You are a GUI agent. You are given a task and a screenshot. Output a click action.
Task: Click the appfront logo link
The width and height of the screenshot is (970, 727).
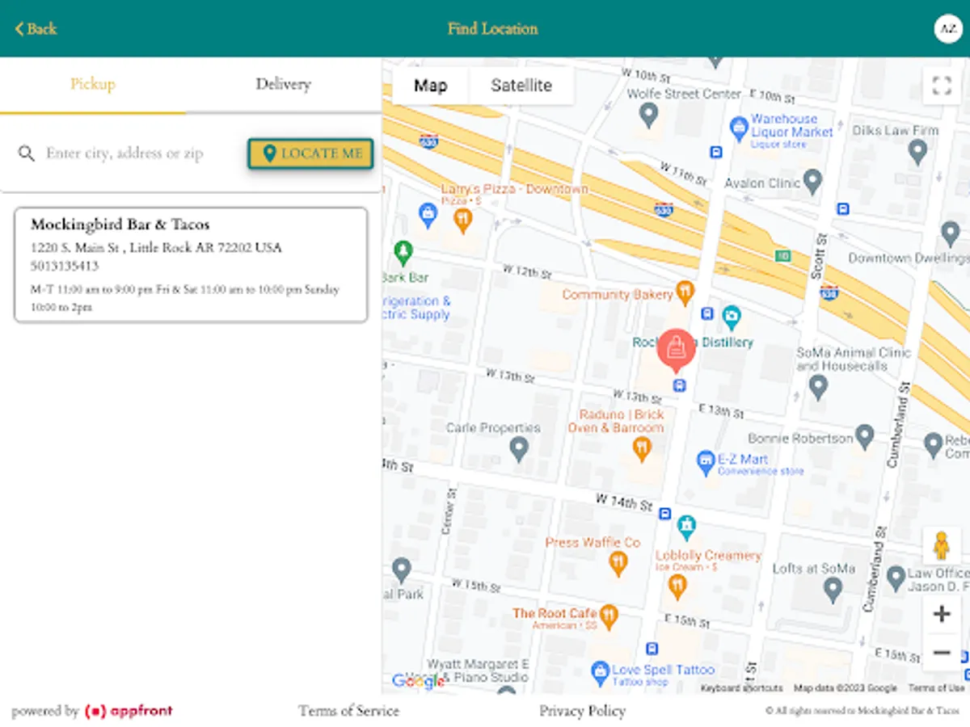[129, 712]
